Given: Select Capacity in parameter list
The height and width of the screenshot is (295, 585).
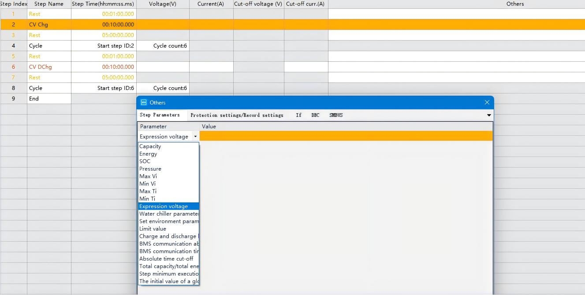Looking at the screenshot, I should pyautogui.click(x=168, y=146).
